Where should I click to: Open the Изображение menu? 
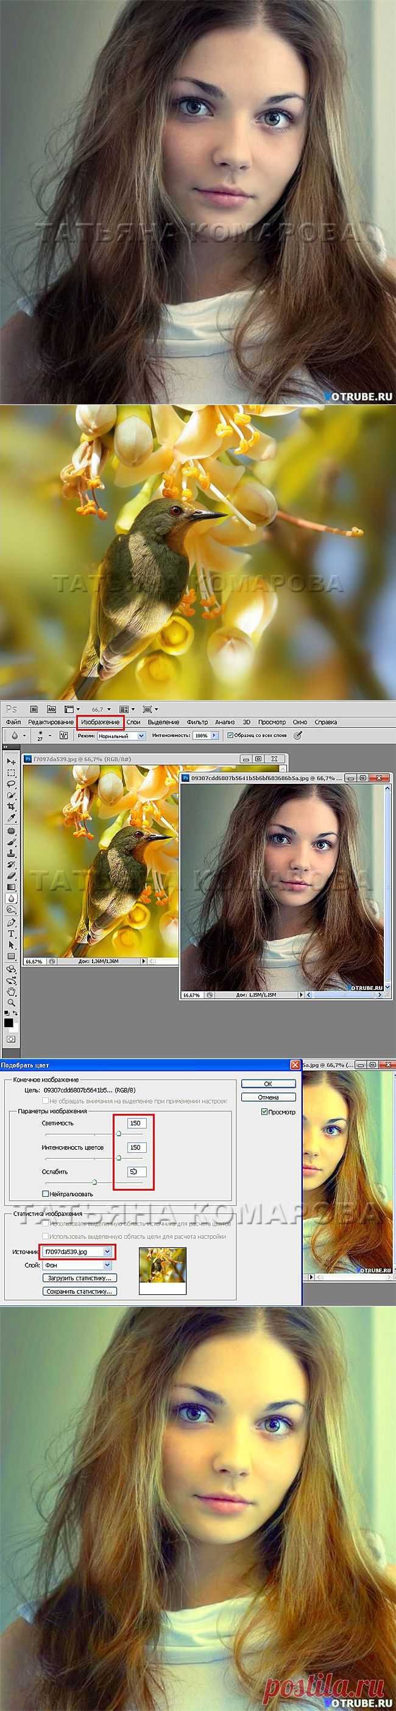(100, 722)
